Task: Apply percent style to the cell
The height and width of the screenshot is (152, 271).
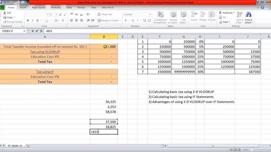Action: point(133,21)
